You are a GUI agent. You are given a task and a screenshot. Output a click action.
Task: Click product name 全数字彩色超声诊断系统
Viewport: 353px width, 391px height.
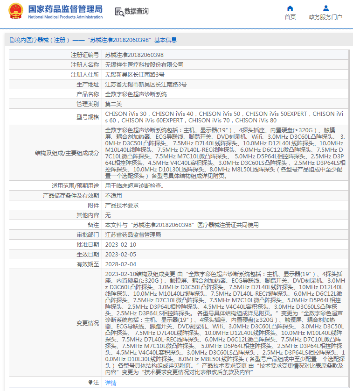136,94
